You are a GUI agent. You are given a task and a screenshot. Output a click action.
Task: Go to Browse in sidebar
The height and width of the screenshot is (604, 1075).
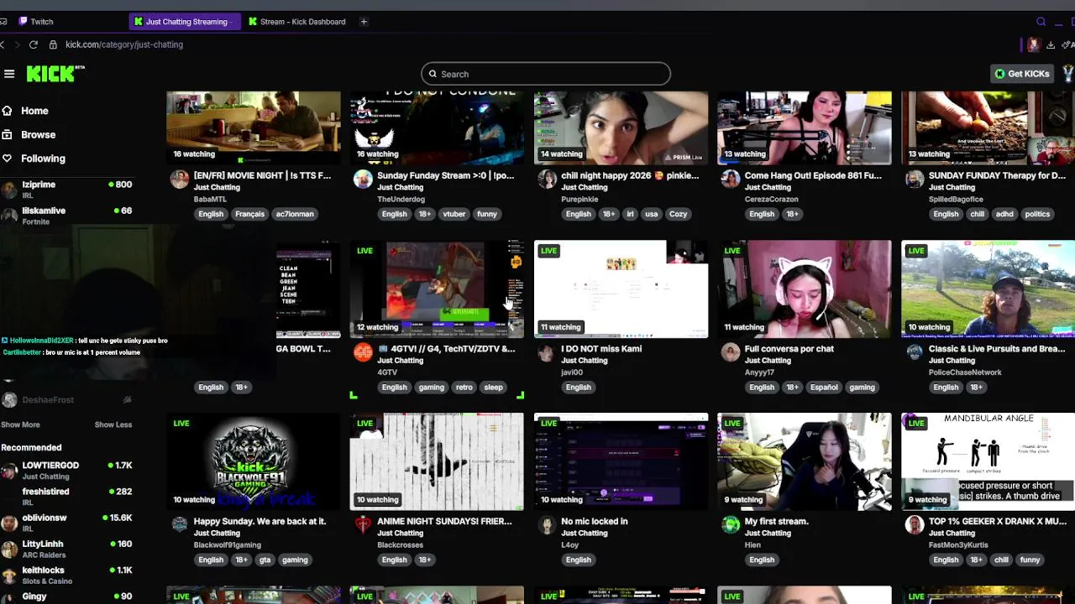pyautogui.click(x=39, y=134)
